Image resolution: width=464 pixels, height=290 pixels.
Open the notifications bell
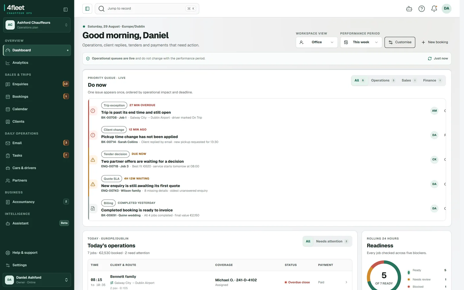click(x=434, y=9)
